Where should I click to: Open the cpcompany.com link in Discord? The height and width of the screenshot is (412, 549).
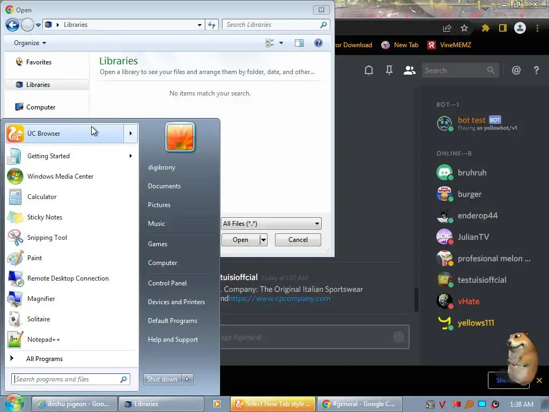tap(279, 298)
